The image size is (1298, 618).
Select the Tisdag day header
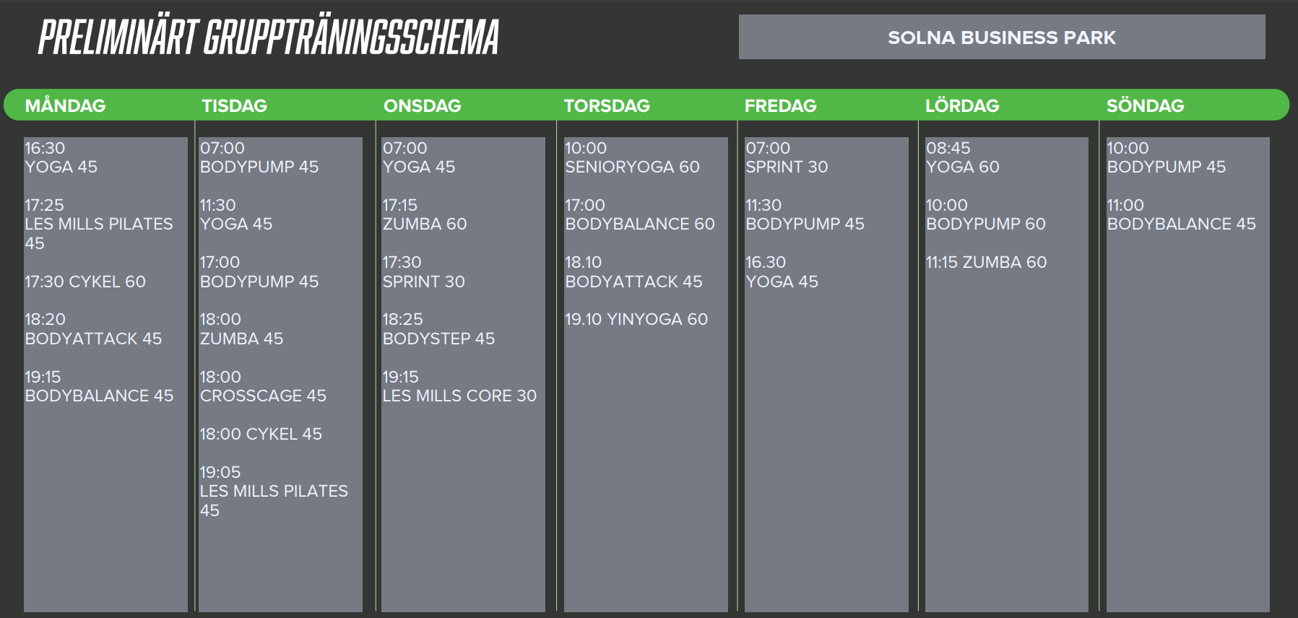[234, 105]
